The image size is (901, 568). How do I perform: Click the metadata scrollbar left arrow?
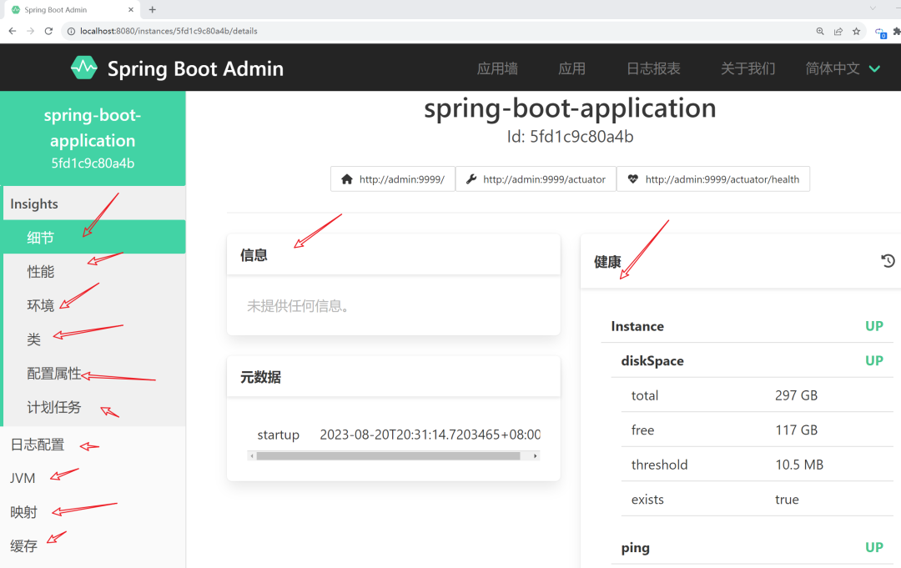(x=252, y=456)
